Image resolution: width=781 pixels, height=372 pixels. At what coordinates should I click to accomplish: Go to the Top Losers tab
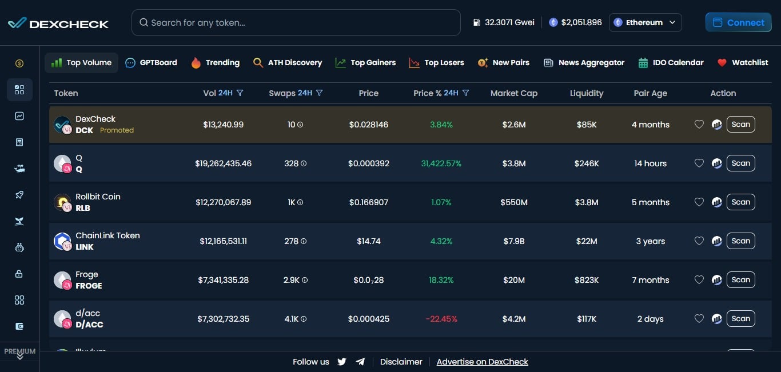[437, 63]
